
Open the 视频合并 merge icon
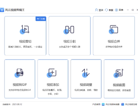click(113, 29)
